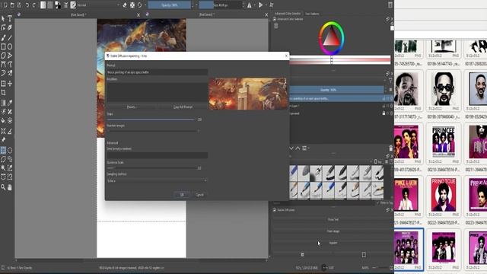Select the Bezier Curve tool
The image size is (487, 274).
click(x=3, y=64)
